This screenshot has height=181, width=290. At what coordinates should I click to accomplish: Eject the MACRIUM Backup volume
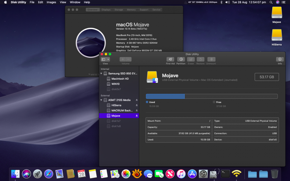(137, 110)
